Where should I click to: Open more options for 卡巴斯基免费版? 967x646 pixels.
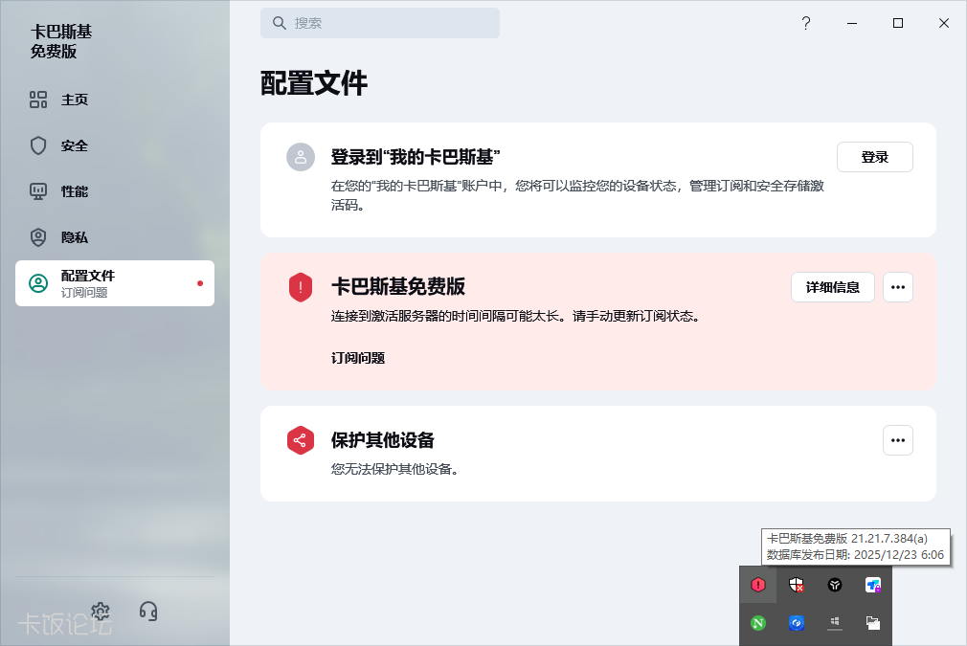click(x=897, y=287)
